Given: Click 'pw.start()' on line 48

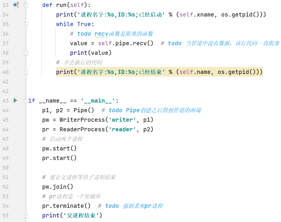Looking at the screenshot, I should tap(59, 148).
